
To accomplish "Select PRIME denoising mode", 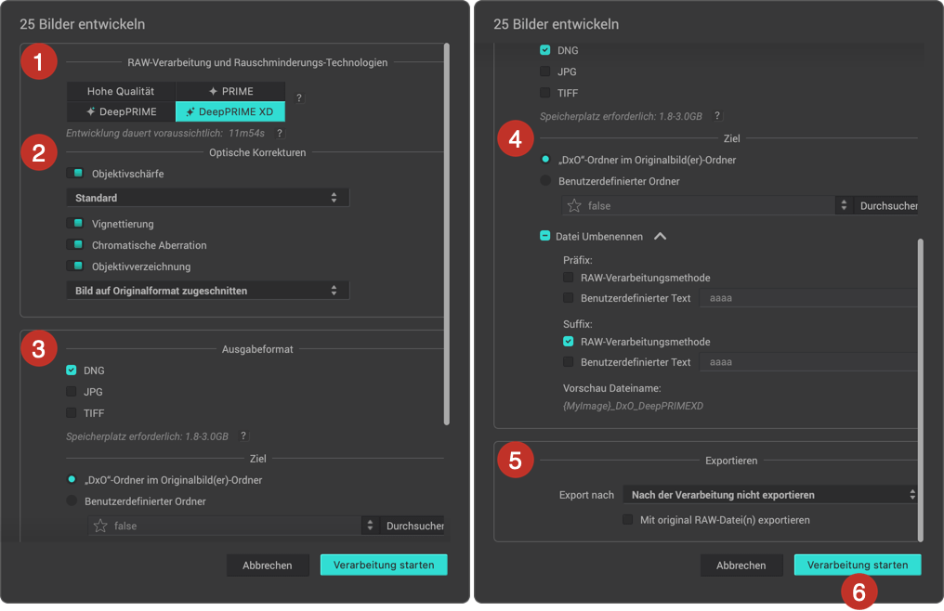I will tap(230, 91).
